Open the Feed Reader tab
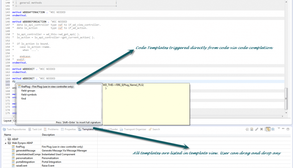293x168 pixels. pos(109,129)
